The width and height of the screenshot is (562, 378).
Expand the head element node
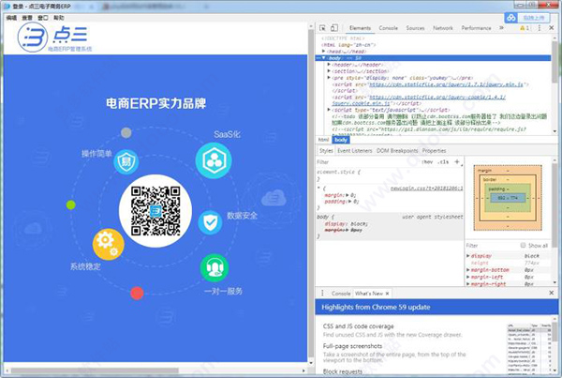pos(324,52)
